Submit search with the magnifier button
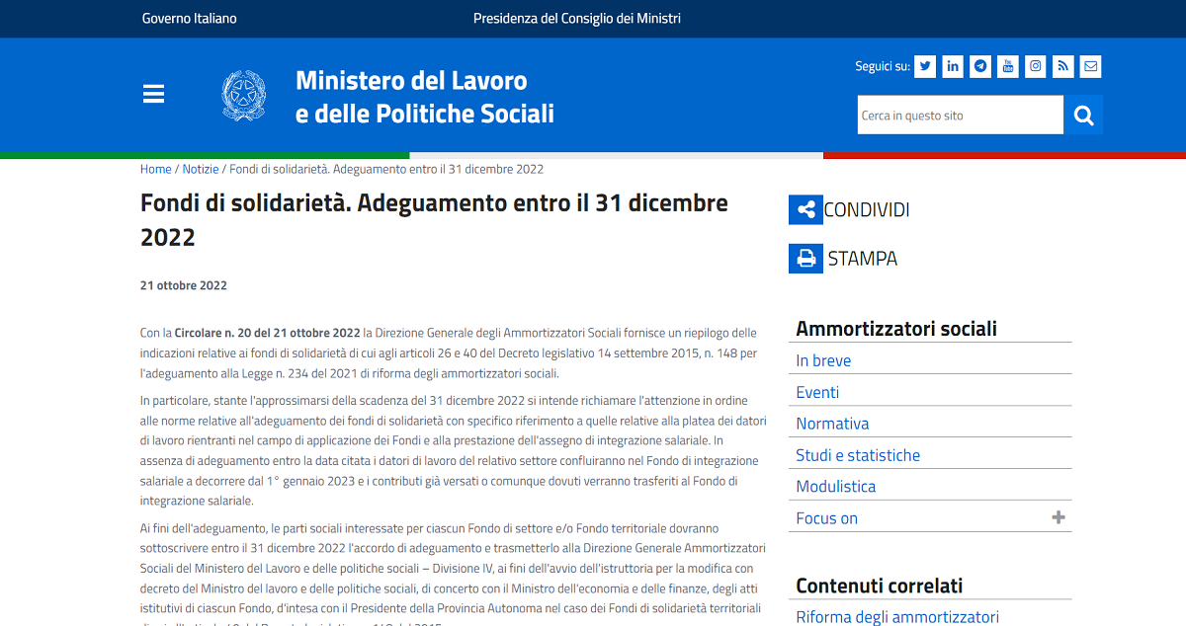This screenshot has height=626, width=1186. click(1083, 116)
